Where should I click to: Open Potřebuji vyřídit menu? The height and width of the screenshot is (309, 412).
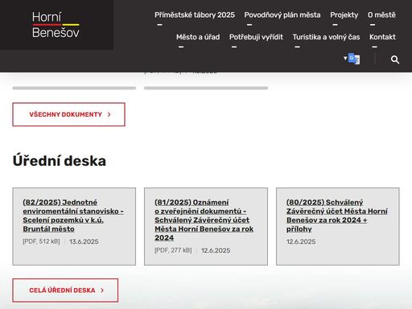(256, 37)
